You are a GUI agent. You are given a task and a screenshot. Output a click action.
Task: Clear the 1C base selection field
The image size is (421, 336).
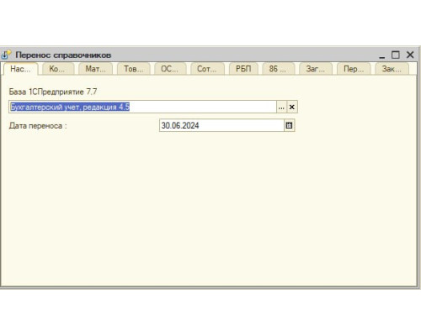(292, 107)
